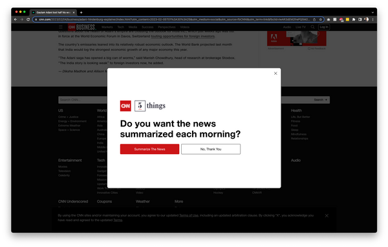Open the Media nav item
388x247 pixels.
coord(133,27)
